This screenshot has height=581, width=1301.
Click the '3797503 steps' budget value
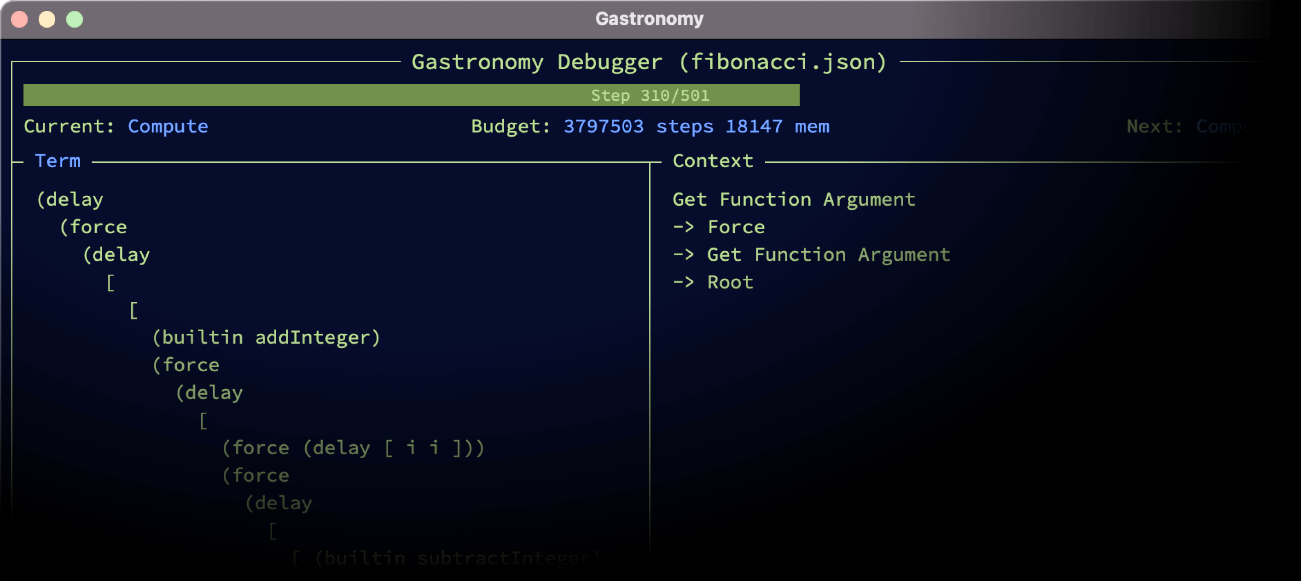pyautogui.click(x=639, y=126)
